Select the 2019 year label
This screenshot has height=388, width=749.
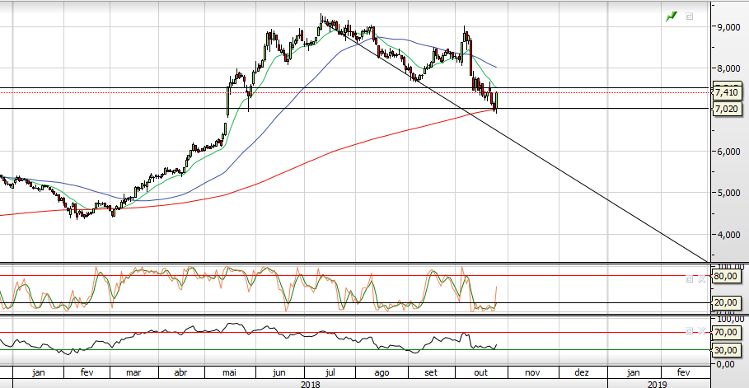(658, 383)
